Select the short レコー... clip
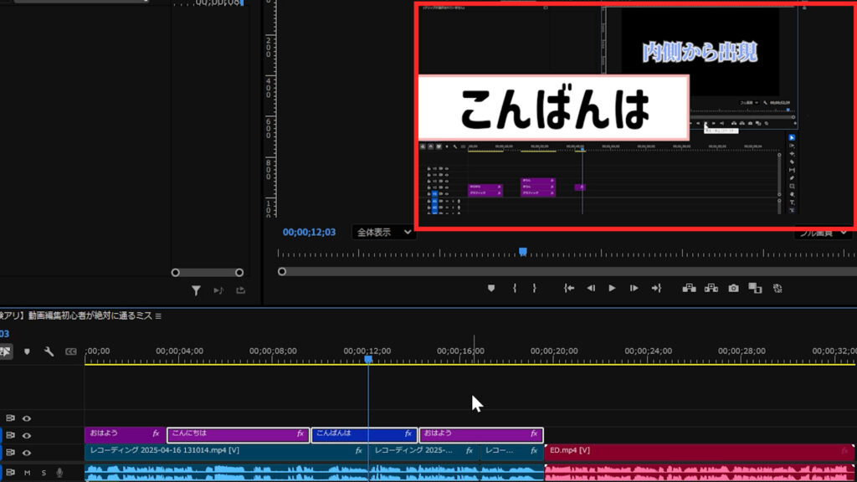This screenshot has width=857, height=482. point(511,452)
